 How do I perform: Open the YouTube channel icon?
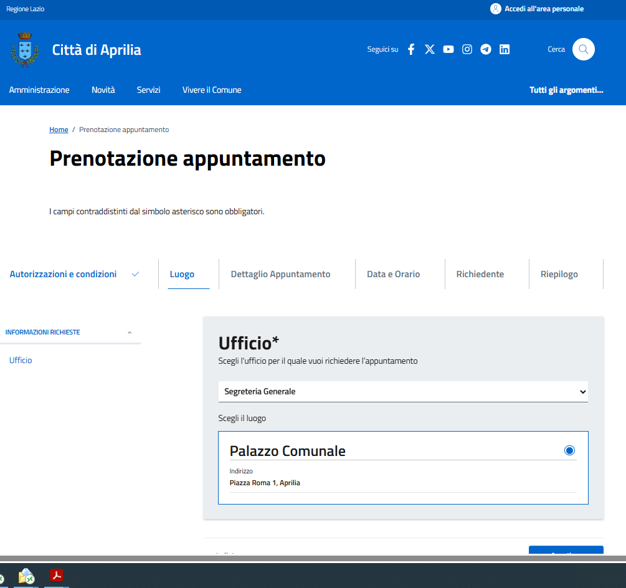448,50
